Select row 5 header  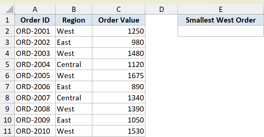coord(7,64)
